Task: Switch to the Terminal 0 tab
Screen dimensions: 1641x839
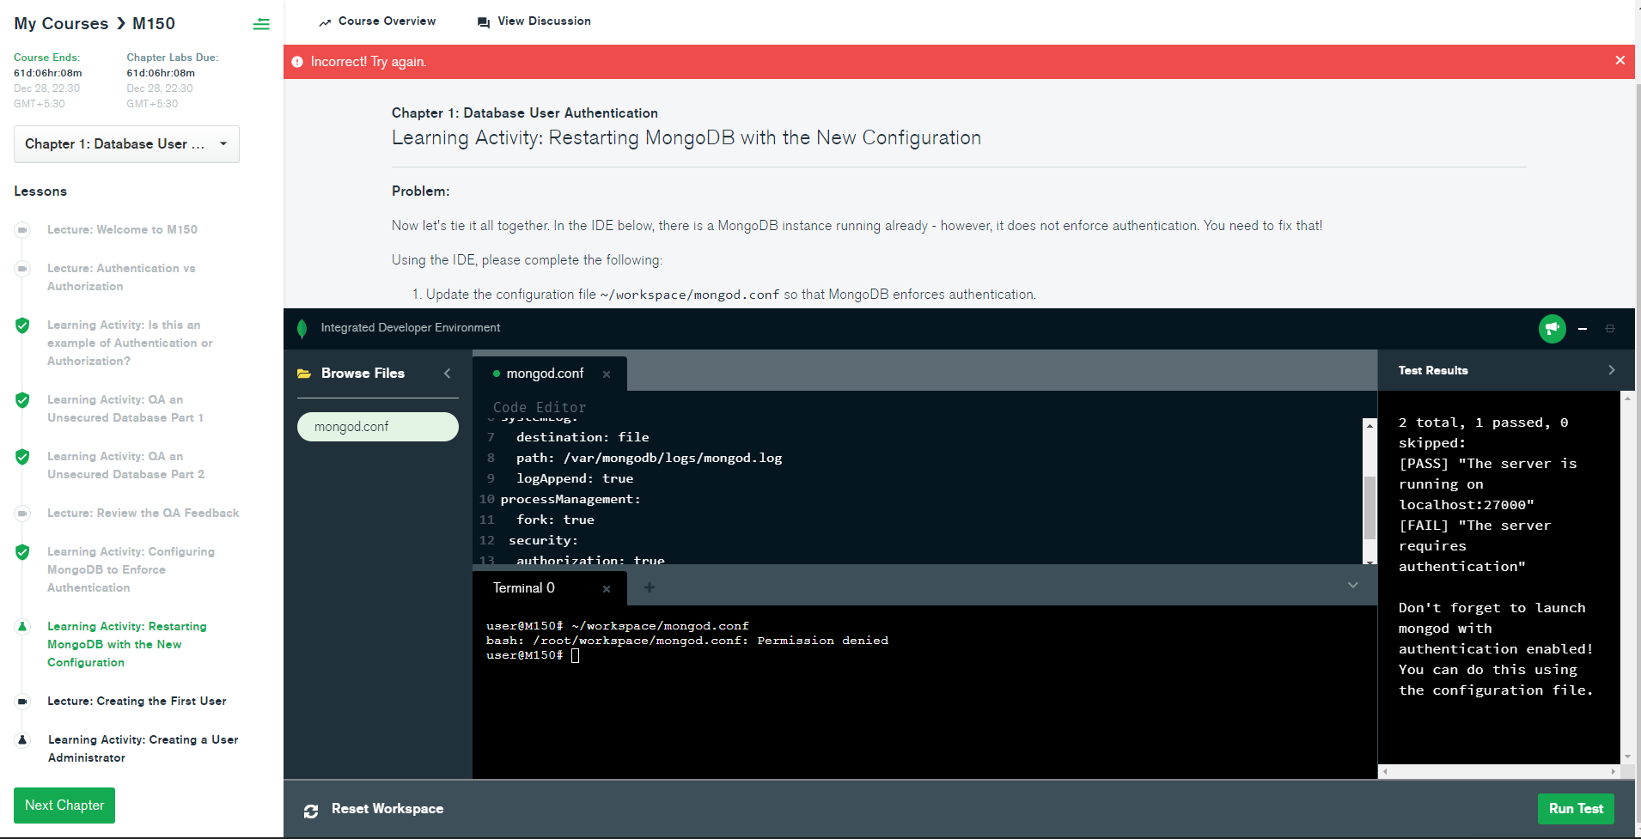Action: 524,588
